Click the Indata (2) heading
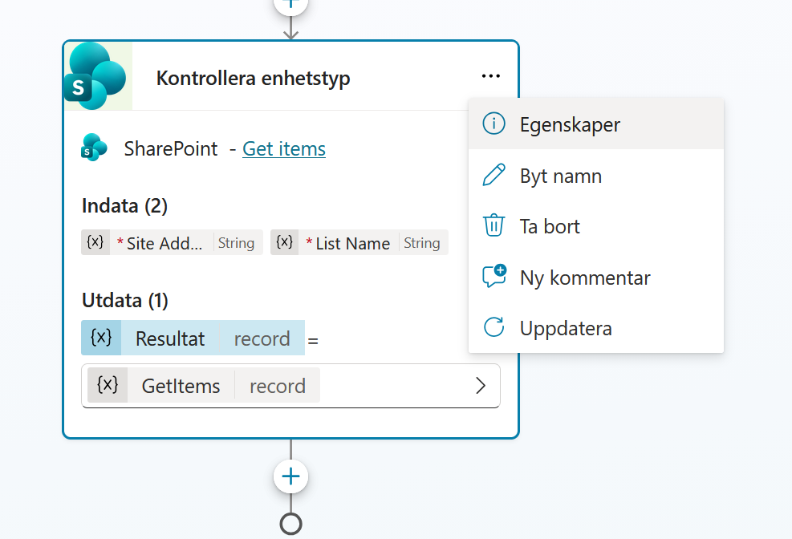The height and width of the screenshot is (539, 792). point(124,206)
